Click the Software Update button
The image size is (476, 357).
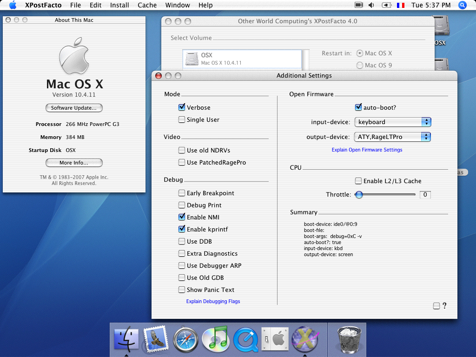[74, 108]
